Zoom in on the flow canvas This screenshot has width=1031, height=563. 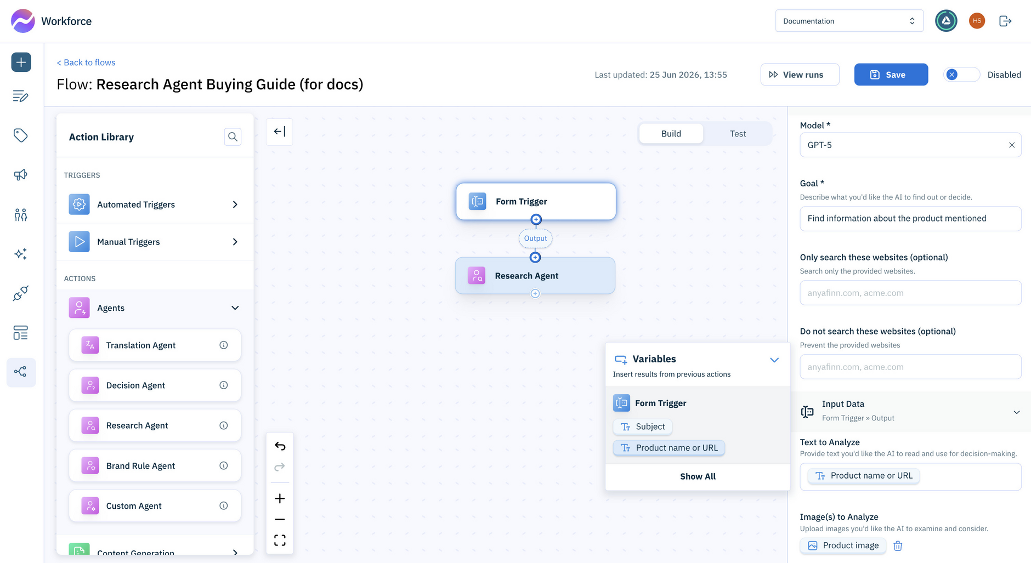280,498
